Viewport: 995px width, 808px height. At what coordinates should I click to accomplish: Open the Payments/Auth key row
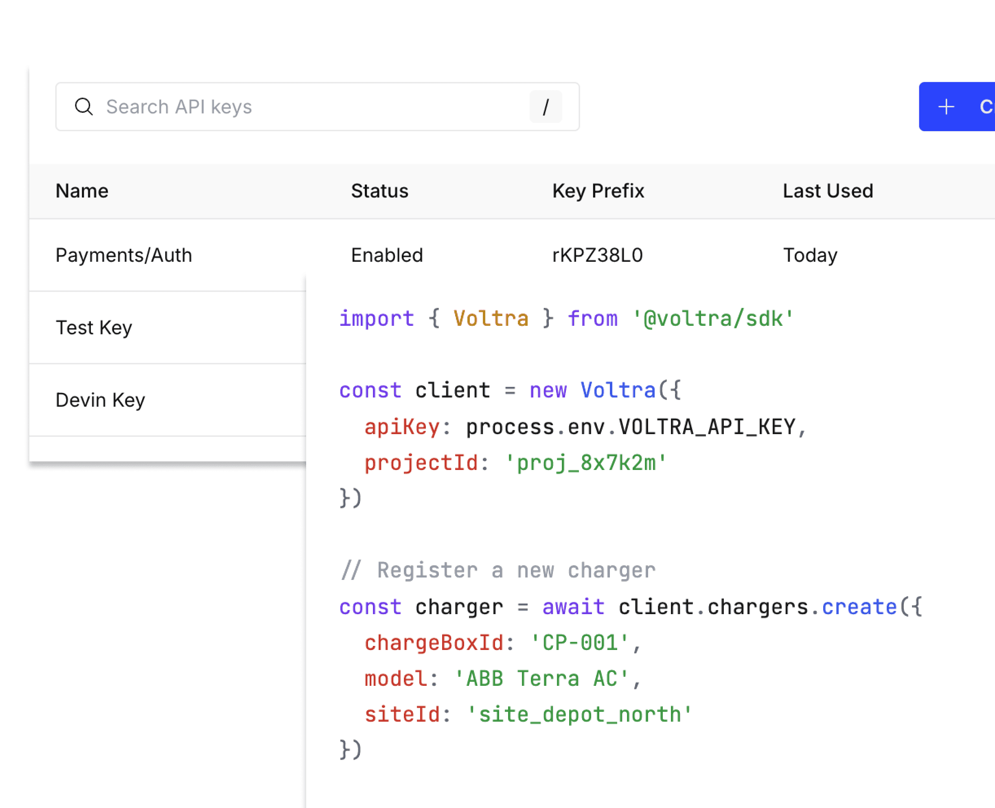click(124, 255)
